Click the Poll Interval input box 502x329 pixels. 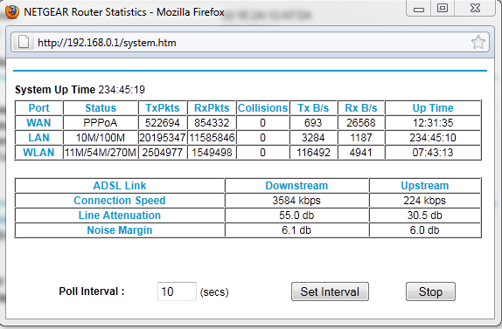pyautogui.click(x=177, y=291)
